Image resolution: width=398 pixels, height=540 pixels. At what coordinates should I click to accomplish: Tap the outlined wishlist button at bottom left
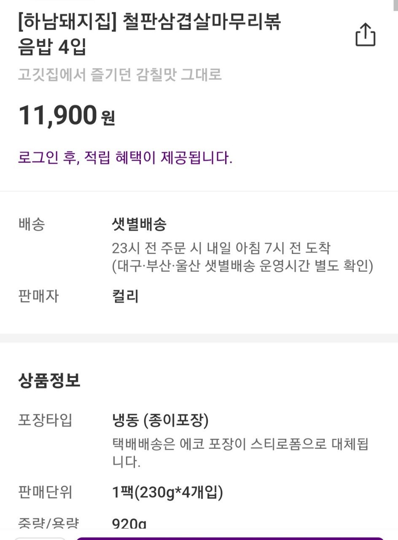click(40, 538)
